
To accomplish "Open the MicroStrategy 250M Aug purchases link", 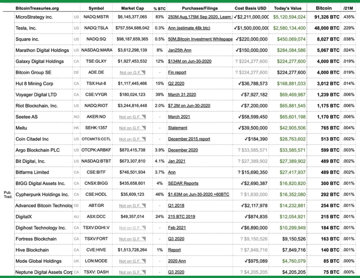I will coord(200,17).
